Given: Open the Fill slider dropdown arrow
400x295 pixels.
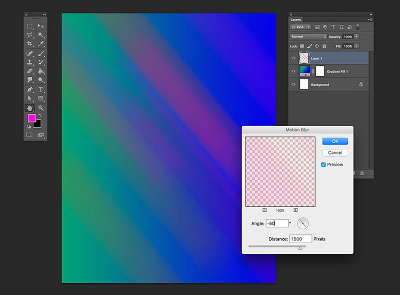Looking at the screenshot, I should pos(357,46).
